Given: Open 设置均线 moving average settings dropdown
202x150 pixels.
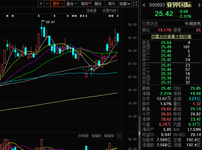Looking at the screenshot, I should pos(110,11).
